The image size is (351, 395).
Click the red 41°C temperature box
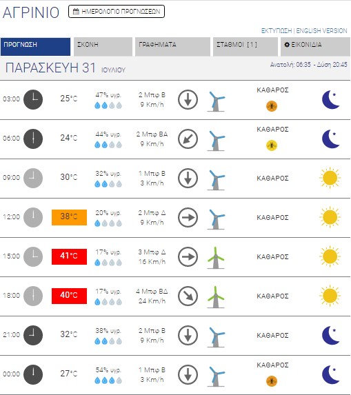69,256
